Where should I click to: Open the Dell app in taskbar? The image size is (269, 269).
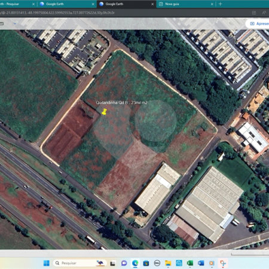pos(157,263)
